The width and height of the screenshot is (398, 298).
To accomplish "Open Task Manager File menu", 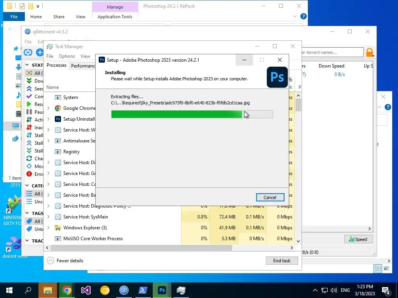I will (x=50, y=56).
